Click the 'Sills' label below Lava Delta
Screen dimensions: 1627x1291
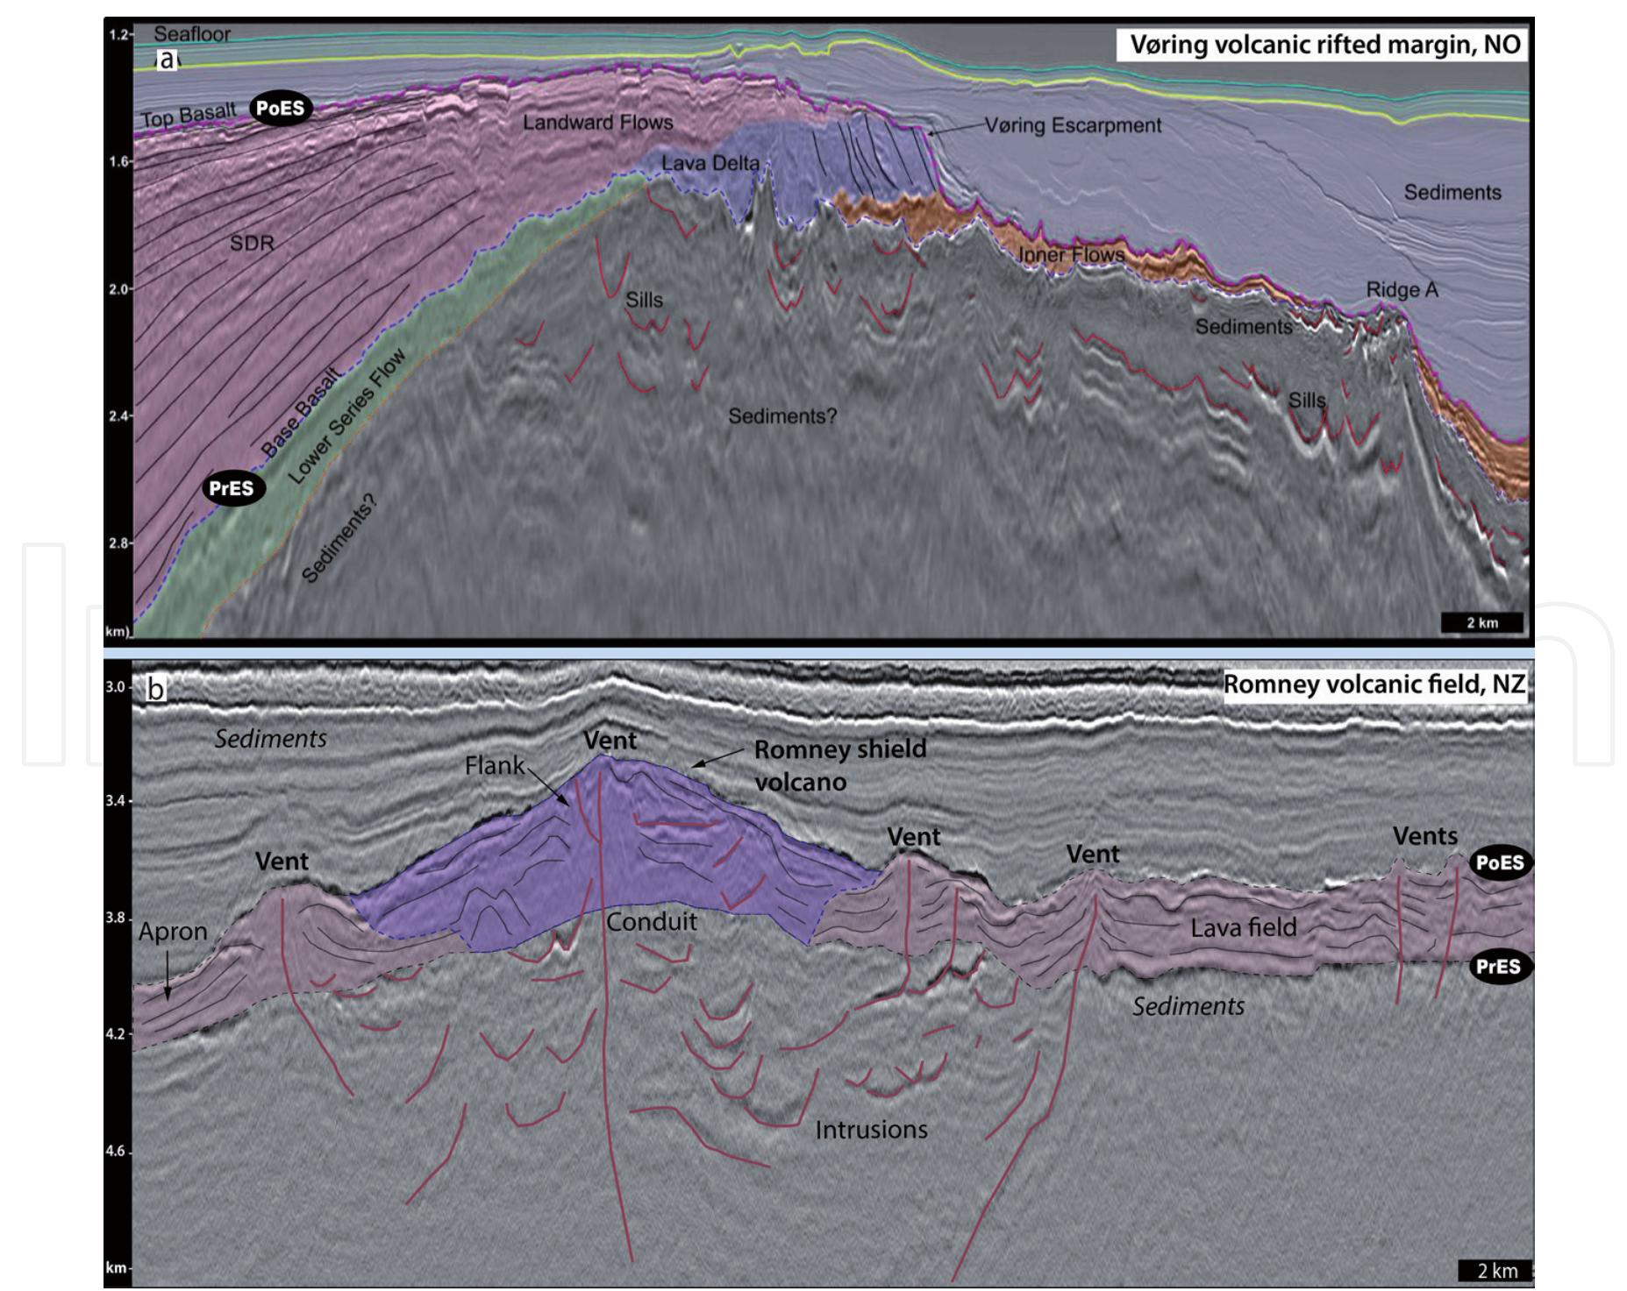[644, 300]
